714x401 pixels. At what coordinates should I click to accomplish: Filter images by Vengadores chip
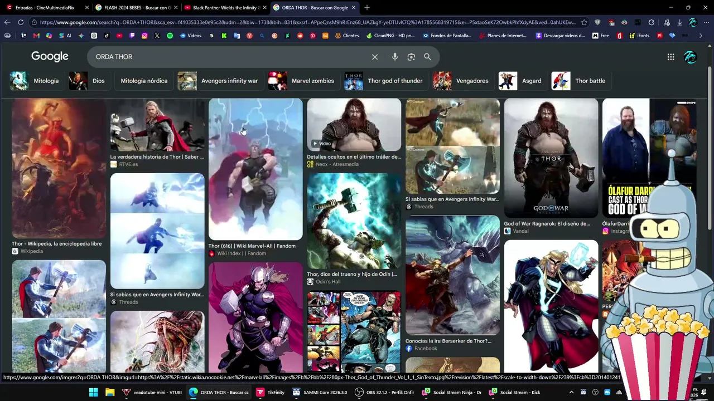click(x=462, y=81)
